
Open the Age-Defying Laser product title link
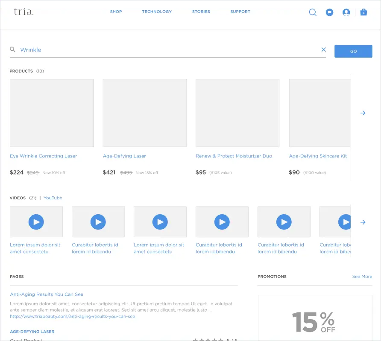click(124, 156)
